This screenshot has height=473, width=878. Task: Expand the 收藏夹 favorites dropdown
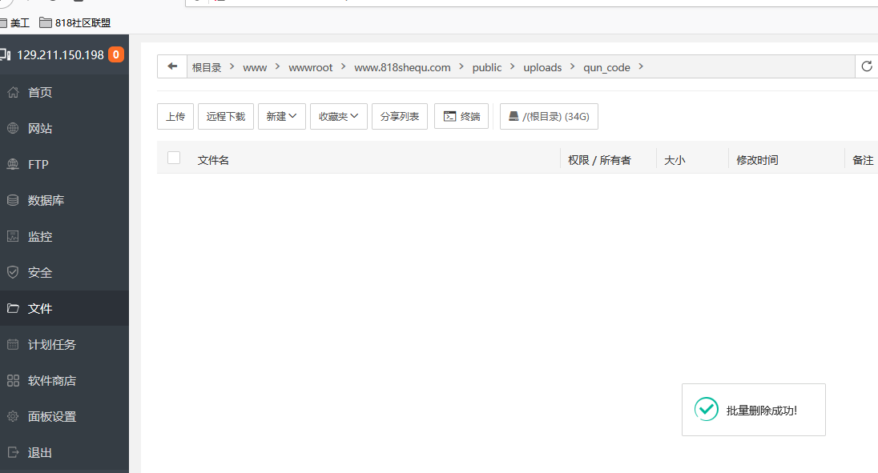coord(338,116)
